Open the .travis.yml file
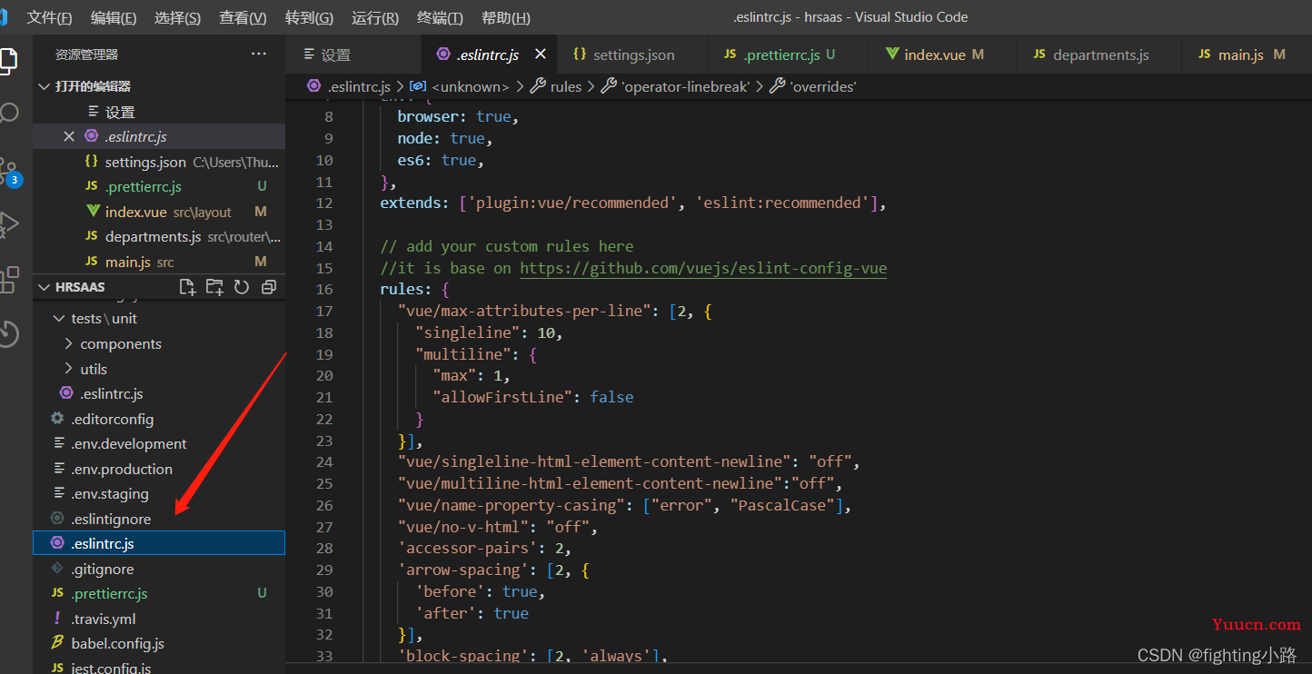1312x674 pixels. tap(159, 619)
